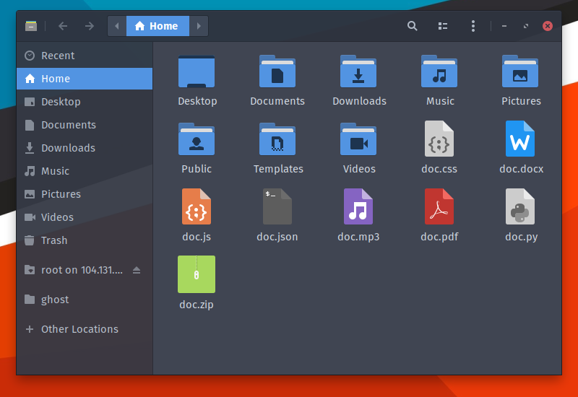Click the file manager app icon
Viewport: 578px width, 397px height.
tap(31, 26)
